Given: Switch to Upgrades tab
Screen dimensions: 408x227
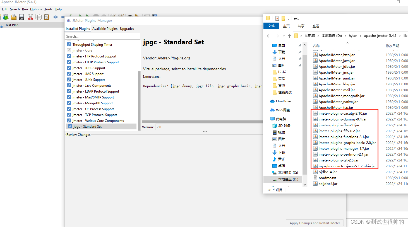Looking at the screenshot, I should [x=127, y=29].
